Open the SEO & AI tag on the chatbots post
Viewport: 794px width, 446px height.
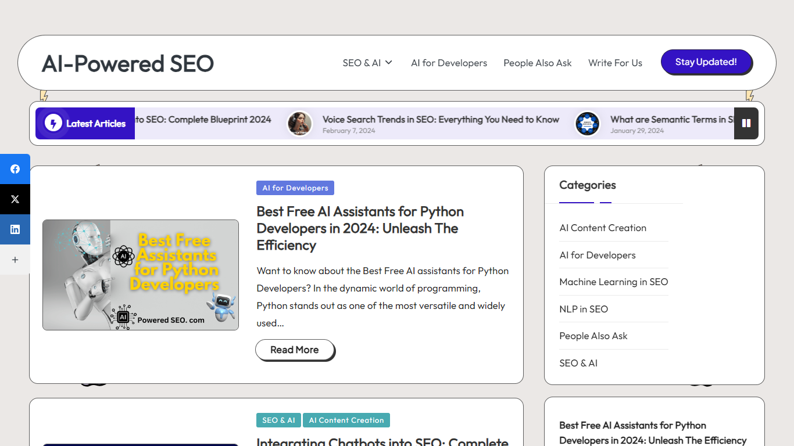(278, 420)
